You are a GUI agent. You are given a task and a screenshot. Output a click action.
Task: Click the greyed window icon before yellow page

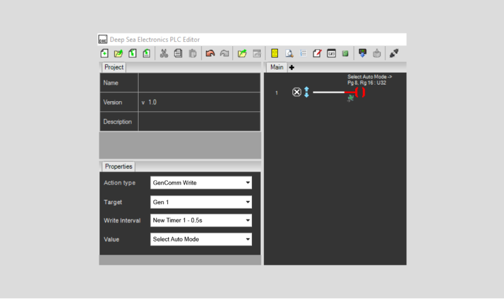pos(257,53)
